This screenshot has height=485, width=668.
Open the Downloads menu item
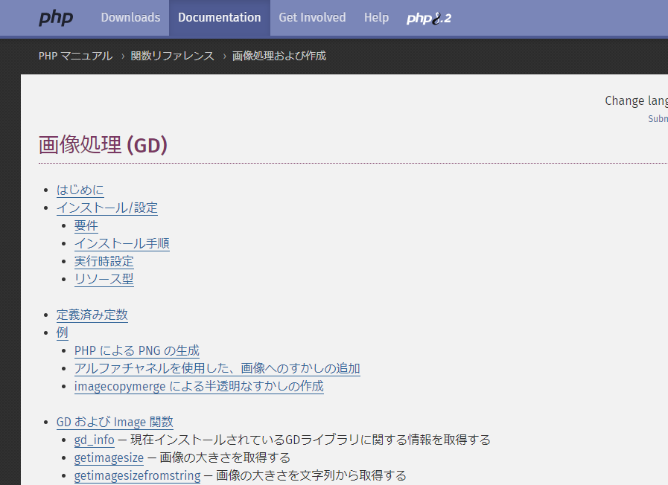131,17
